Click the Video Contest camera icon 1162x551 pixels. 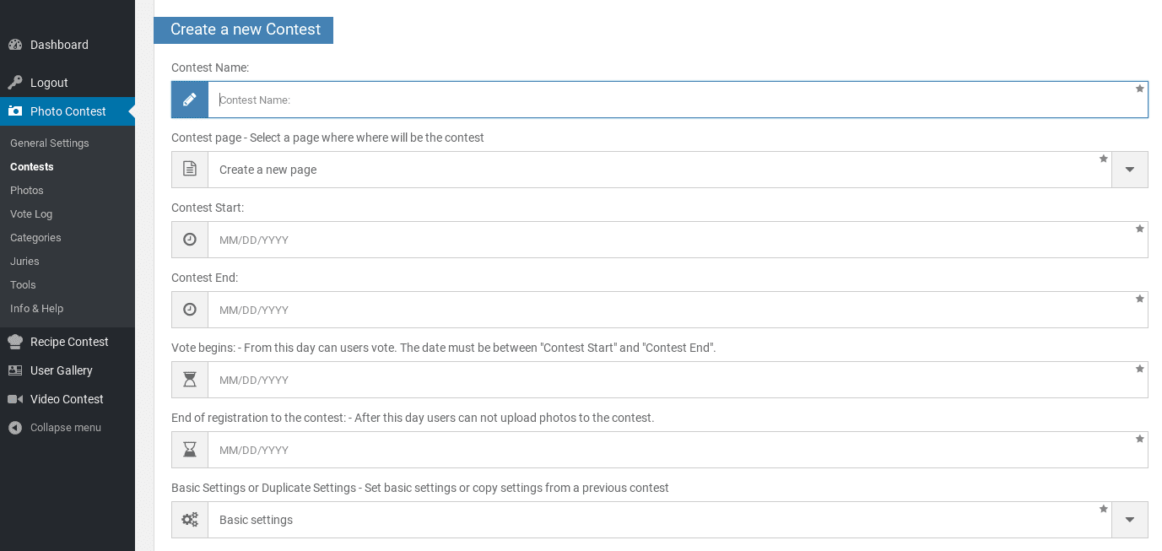(x=14, y=398)
